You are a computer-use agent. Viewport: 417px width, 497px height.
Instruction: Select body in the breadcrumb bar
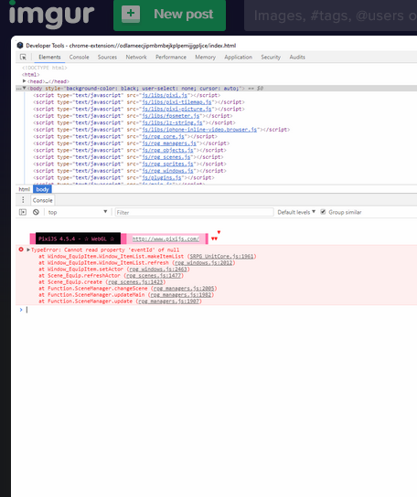pos(42,189)
